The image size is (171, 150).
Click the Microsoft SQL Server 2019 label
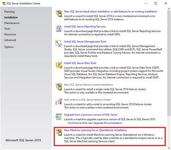point(23,140)
